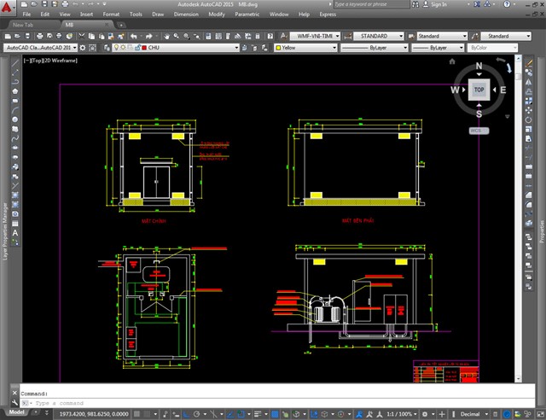Select the Table tool in Draw toolbar
This screenshot has height=420, width=546.
(x=15, y=224)
